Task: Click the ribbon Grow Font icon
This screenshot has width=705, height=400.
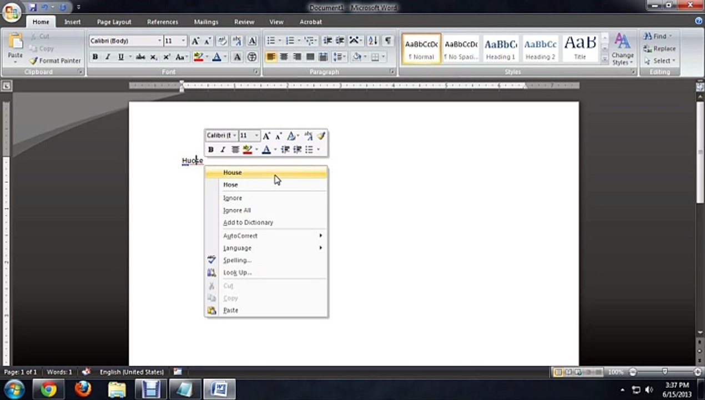Action: coord(195,41)
